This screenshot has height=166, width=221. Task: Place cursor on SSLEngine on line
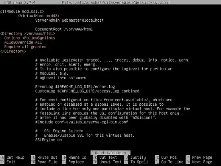(x=49, y=140)
